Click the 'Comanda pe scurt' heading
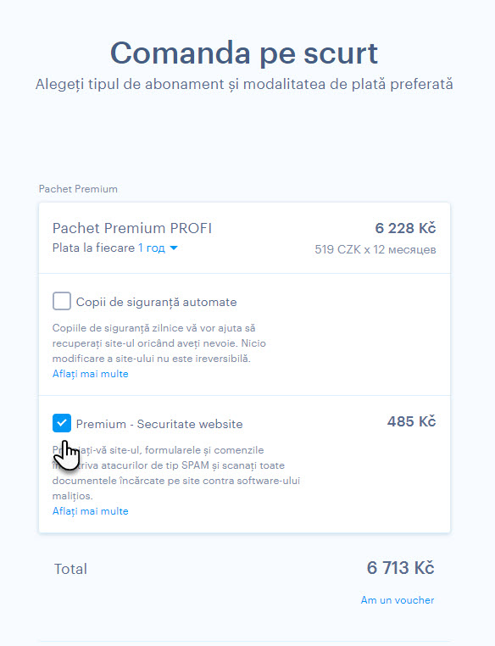The height and width of the screenshot is (646, 495). pos(244,53)
